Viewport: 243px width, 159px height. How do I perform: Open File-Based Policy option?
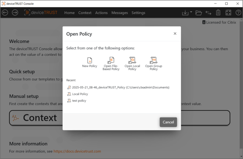coord(111,63)
